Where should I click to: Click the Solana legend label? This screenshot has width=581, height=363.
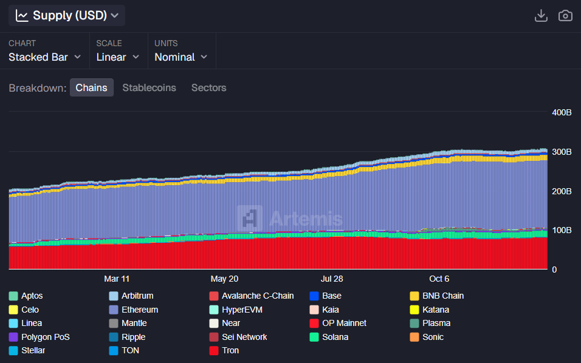tap(335, 337)
